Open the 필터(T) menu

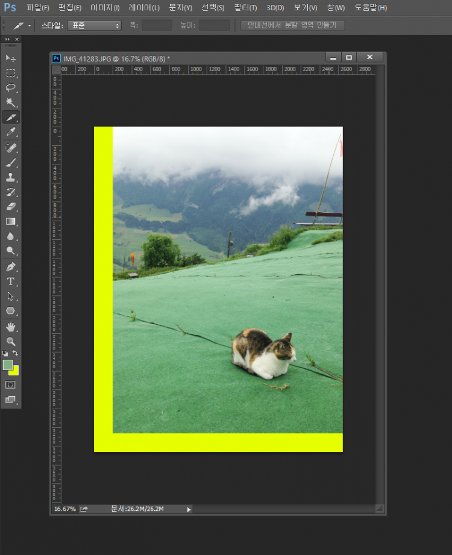[x=245, y=8]
